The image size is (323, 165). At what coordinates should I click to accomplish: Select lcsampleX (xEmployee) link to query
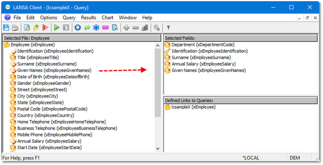pos(190,107)
